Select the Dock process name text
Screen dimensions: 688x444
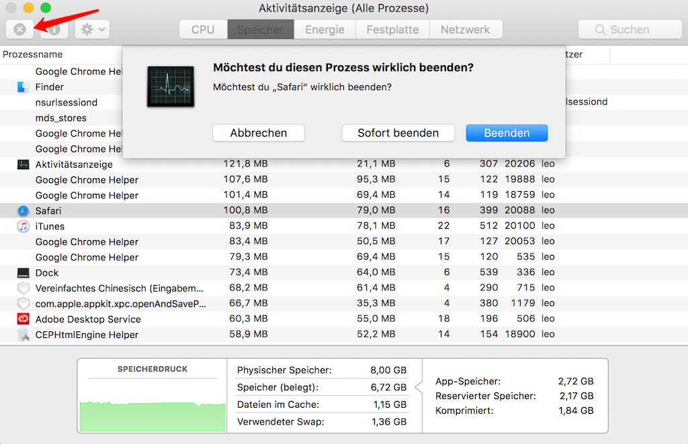[x=47, y=273]
